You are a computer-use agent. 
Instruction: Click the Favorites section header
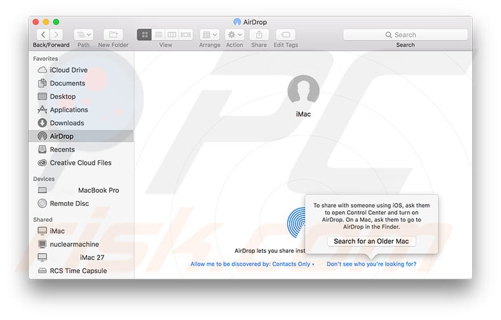click(x=46, y=59)
